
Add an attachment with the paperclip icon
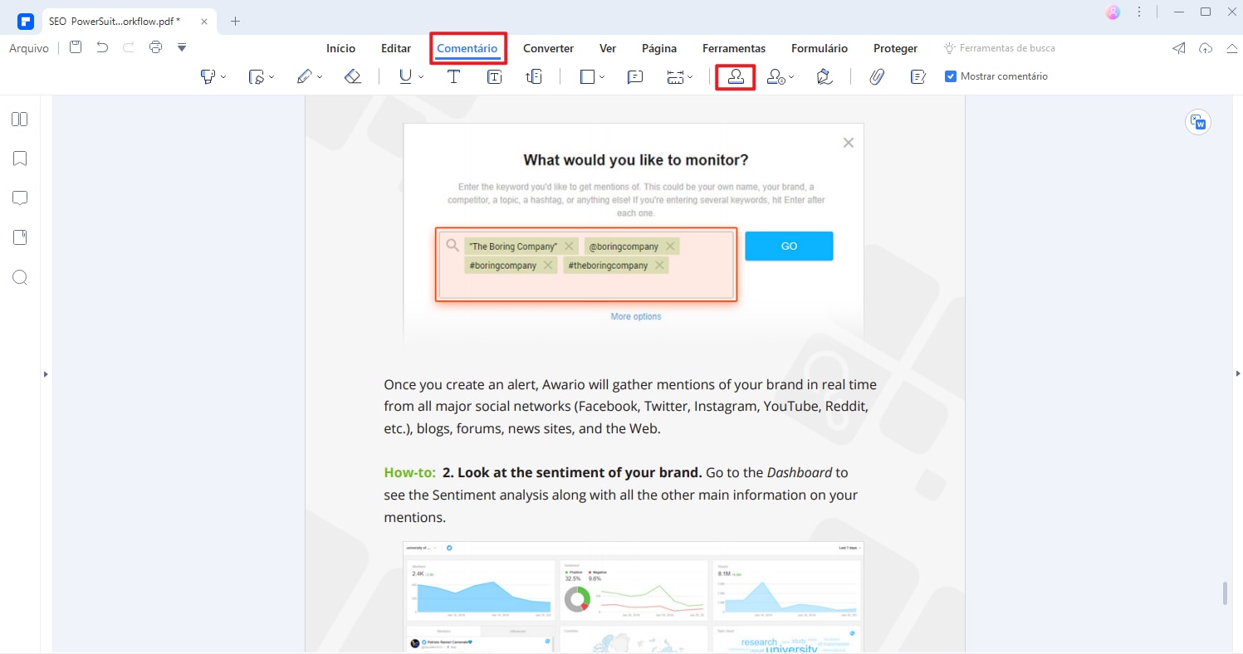[x=877, y=76]
